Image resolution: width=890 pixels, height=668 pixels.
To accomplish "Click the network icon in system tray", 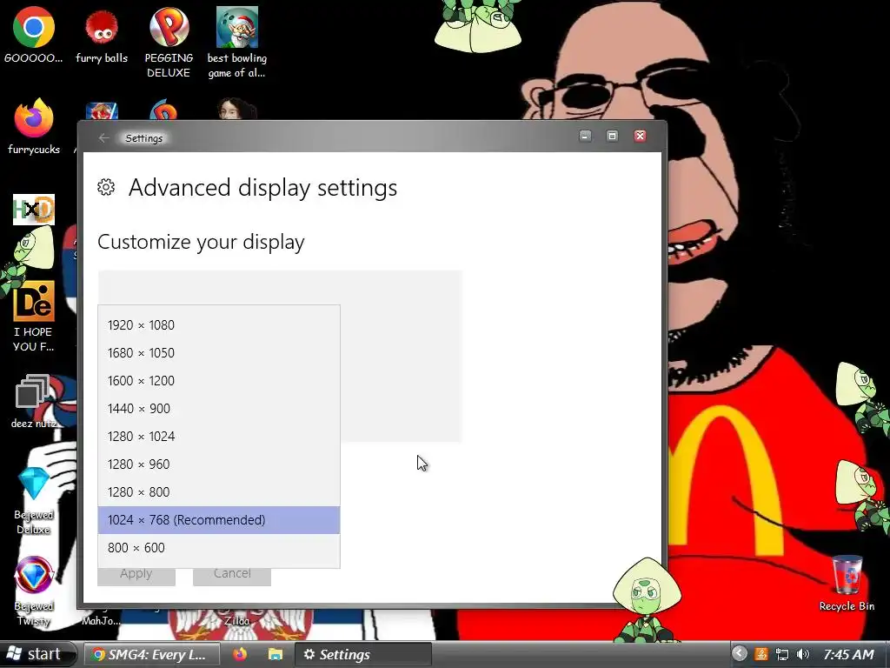I will point(782,654).
